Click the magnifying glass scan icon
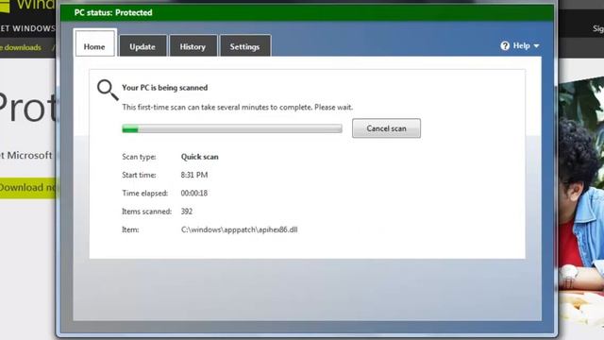The image size is (604, 340). [x=108, y=90]
